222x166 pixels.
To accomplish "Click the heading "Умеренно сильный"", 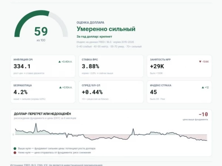I will coord(106,29).
